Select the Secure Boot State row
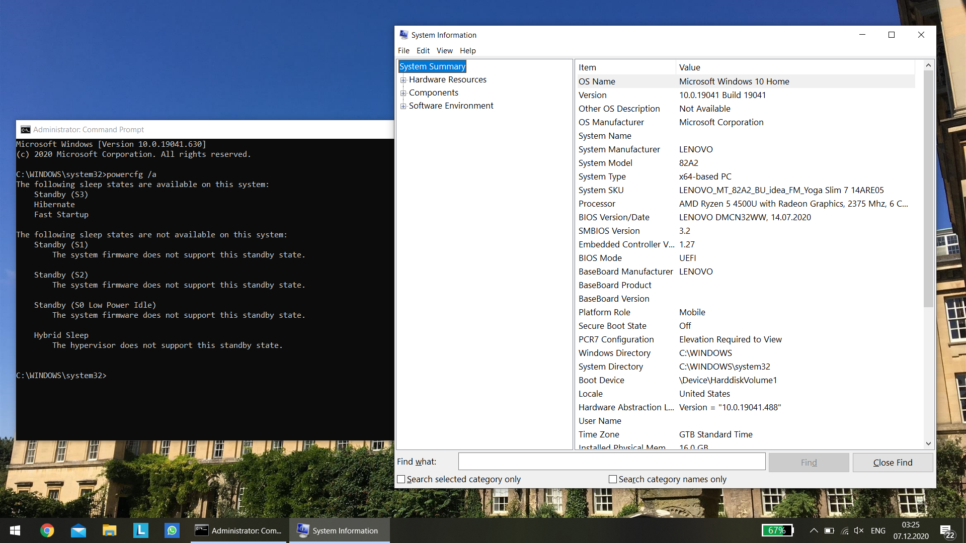 (x=746, y=326)
